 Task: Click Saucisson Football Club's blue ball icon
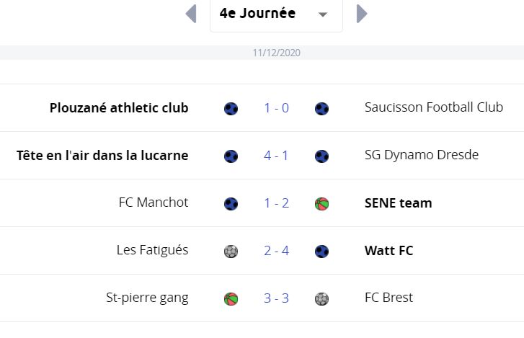tap(321, 109)
